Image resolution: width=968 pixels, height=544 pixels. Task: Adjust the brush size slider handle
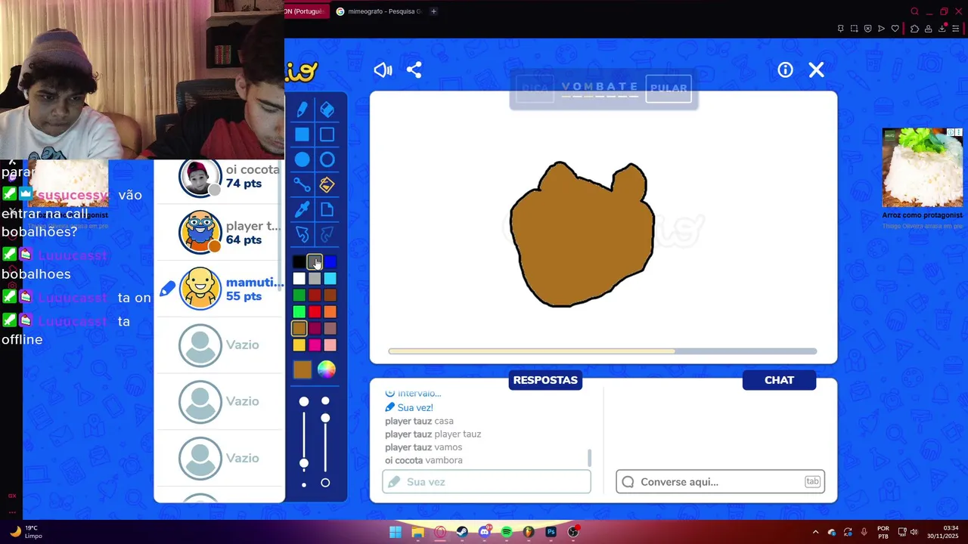[x=303, y=463]
